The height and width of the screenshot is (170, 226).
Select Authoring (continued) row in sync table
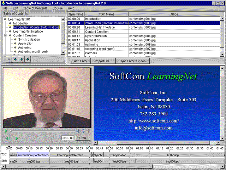pos(144,49)
